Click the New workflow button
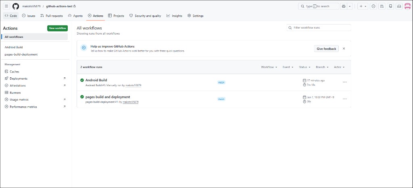The height and width of the screenshot is (188, 413). coord(57,28)
